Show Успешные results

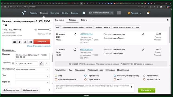pyautogui.click(x=80, y=70)
